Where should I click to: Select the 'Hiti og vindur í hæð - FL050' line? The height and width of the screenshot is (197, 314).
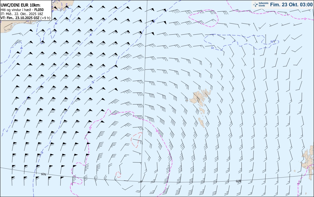point(22,10)
